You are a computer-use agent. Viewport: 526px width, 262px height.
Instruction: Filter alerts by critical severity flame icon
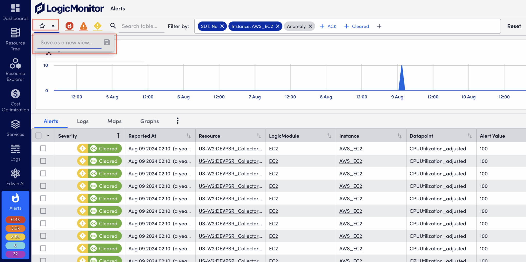coord(69,26)
